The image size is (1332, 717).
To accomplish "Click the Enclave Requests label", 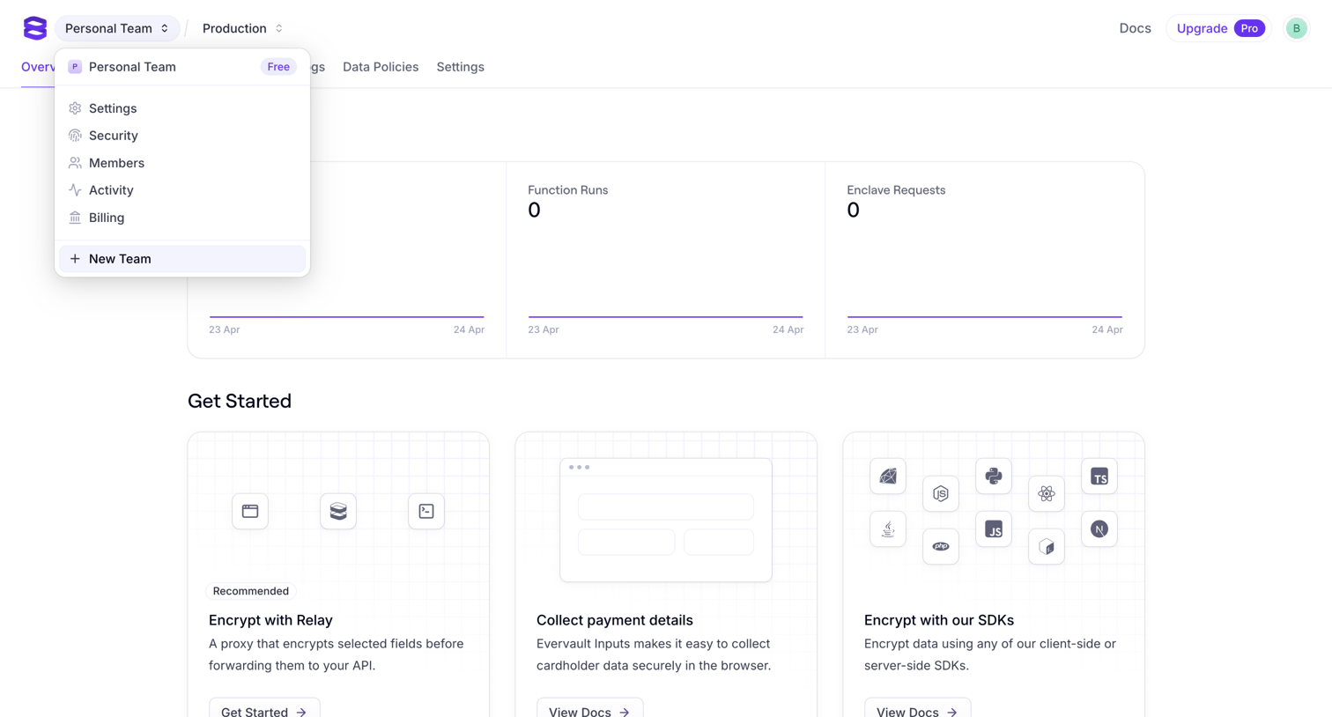I will (x=896, y=190).
